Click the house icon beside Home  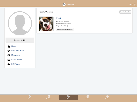pos(9,46)
